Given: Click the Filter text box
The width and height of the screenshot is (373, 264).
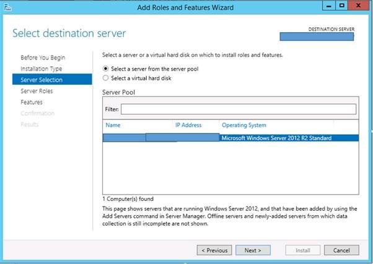Looking at the screenshot, I should 239,109.
